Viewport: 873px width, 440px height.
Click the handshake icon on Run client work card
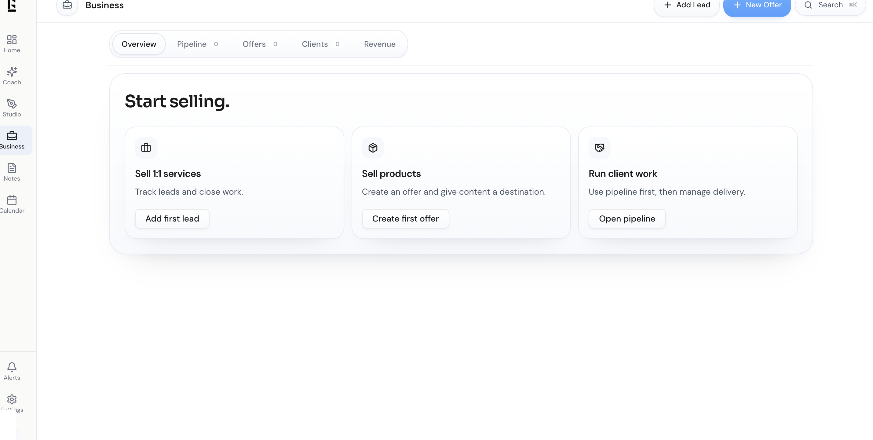point(599,148)
